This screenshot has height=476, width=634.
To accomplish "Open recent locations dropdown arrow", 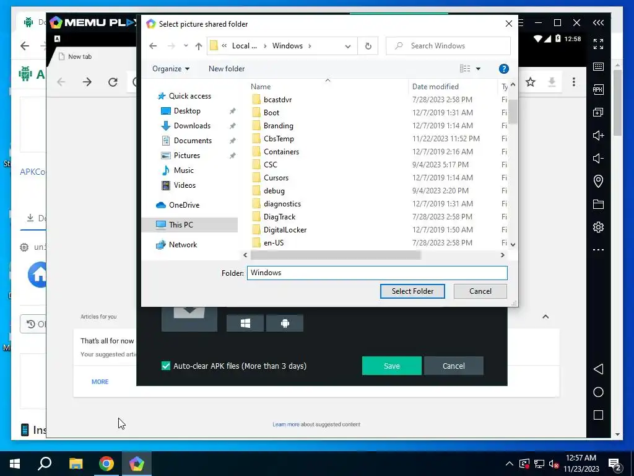I will (186, 46).
